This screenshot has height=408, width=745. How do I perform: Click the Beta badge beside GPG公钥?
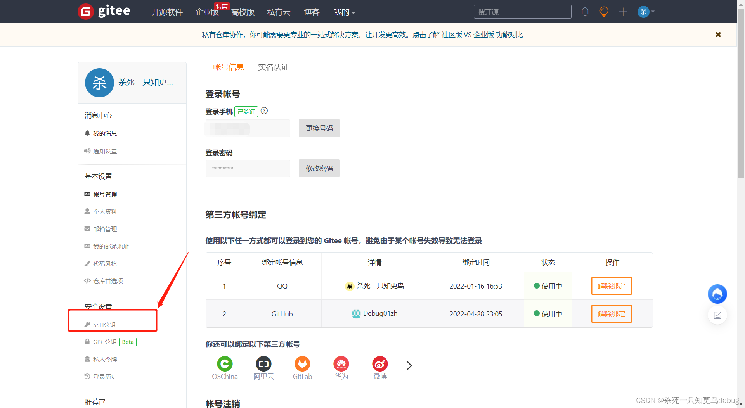128,342
